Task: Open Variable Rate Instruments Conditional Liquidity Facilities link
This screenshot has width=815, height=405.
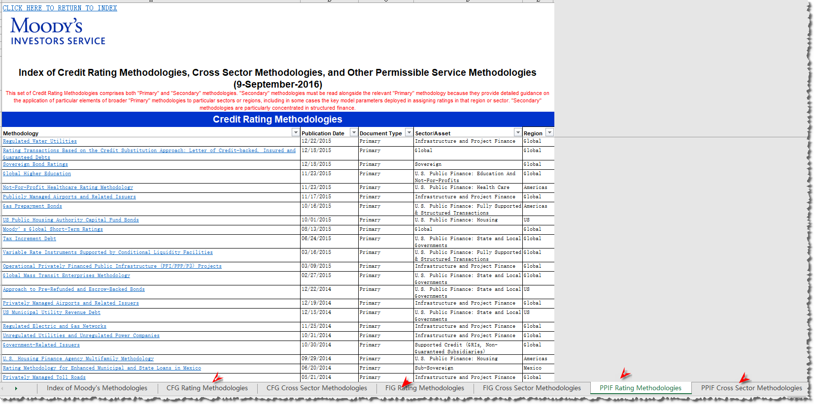Action: [x=108, y=252]
